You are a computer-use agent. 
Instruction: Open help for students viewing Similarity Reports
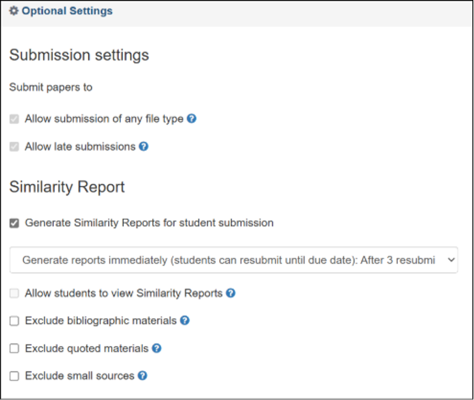(x=231, y=293)
